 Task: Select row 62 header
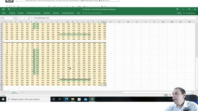(x=2, y=85)
